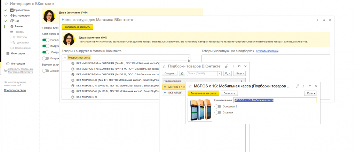Enable the Основная toggle

218,106
